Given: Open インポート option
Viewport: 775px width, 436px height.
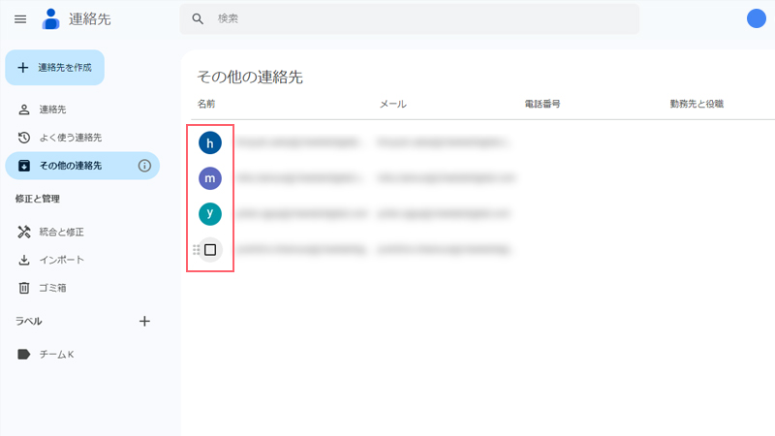Looking at the screenshot, I should 61,260.
